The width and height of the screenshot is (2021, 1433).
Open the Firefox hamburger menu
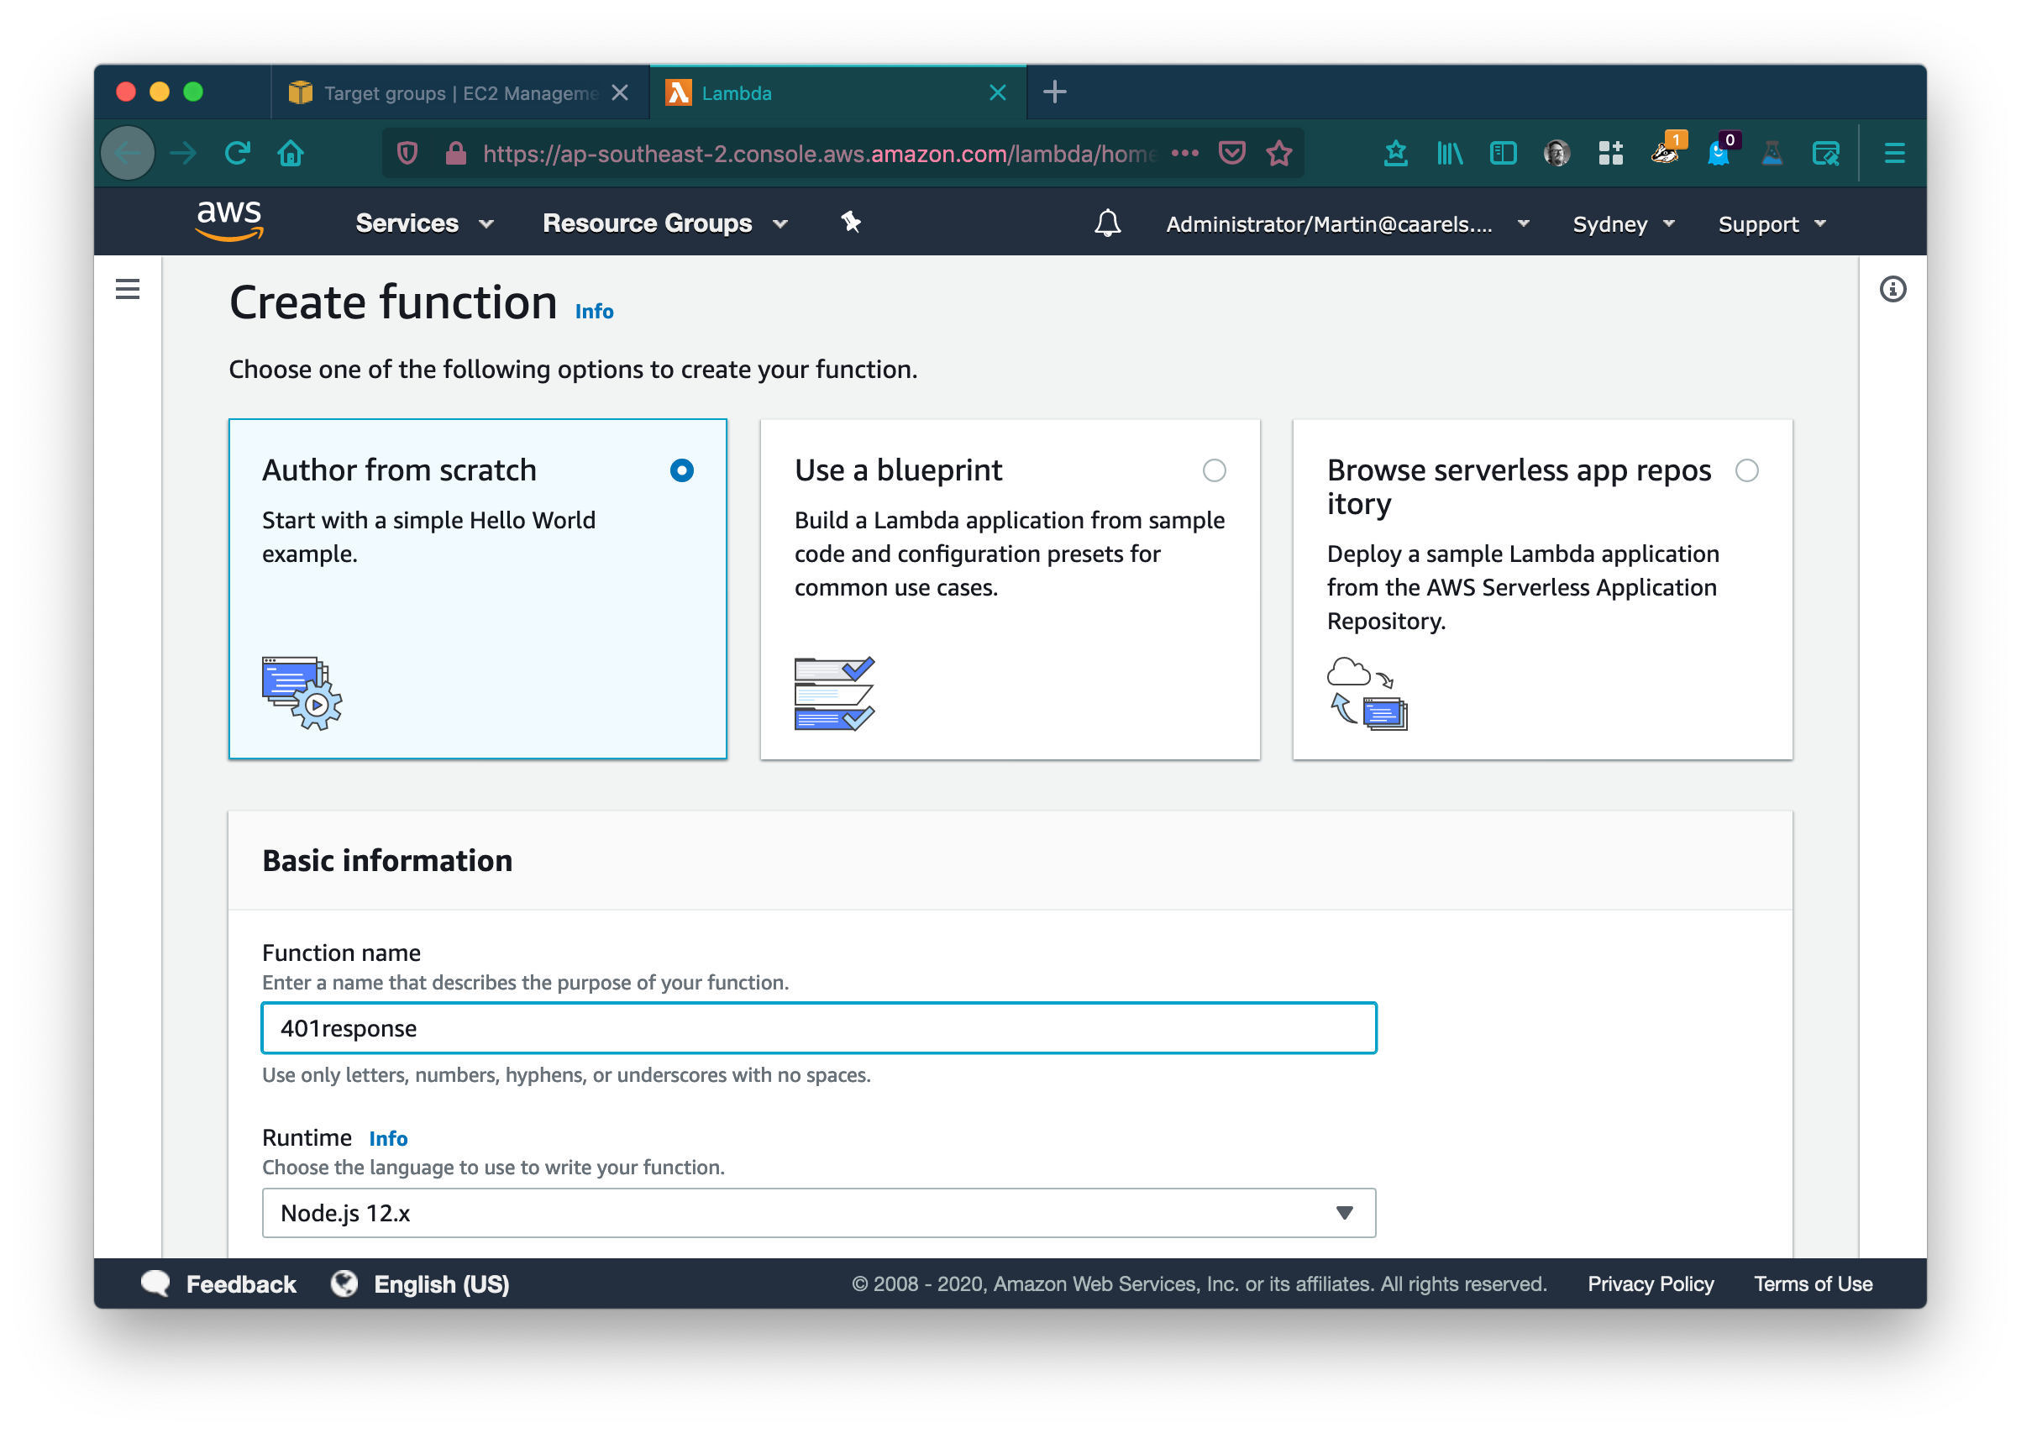pyautogui.click(x=1893, y=152)
